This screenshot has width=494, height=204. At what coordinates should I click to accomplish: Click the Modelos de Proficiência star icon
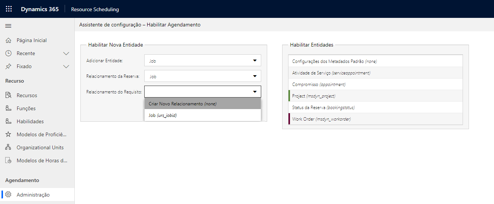coord(9,134)
